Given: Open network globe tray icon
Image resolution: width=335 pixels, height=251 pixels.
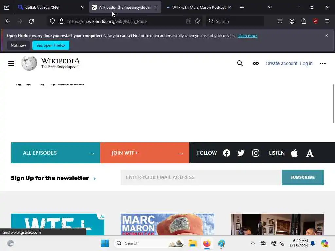Looking at the screenshot, I should coord(274,243).
